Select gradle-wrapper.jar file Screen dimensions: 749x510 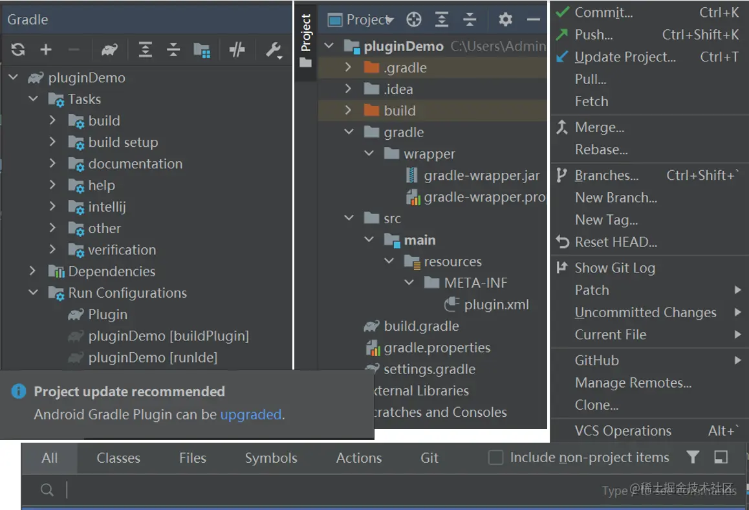[481, 175]
